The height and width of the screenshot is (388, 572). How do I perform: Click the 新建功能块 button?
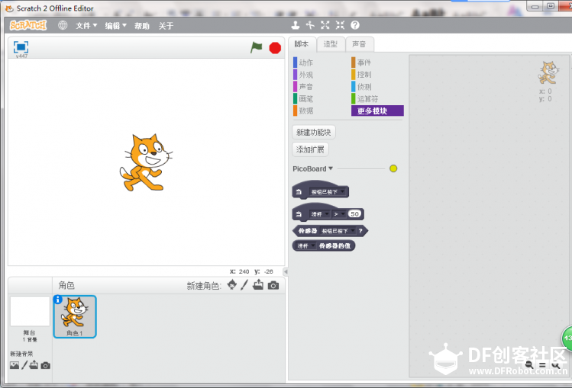pyautogui.click(x=314, y=132)
